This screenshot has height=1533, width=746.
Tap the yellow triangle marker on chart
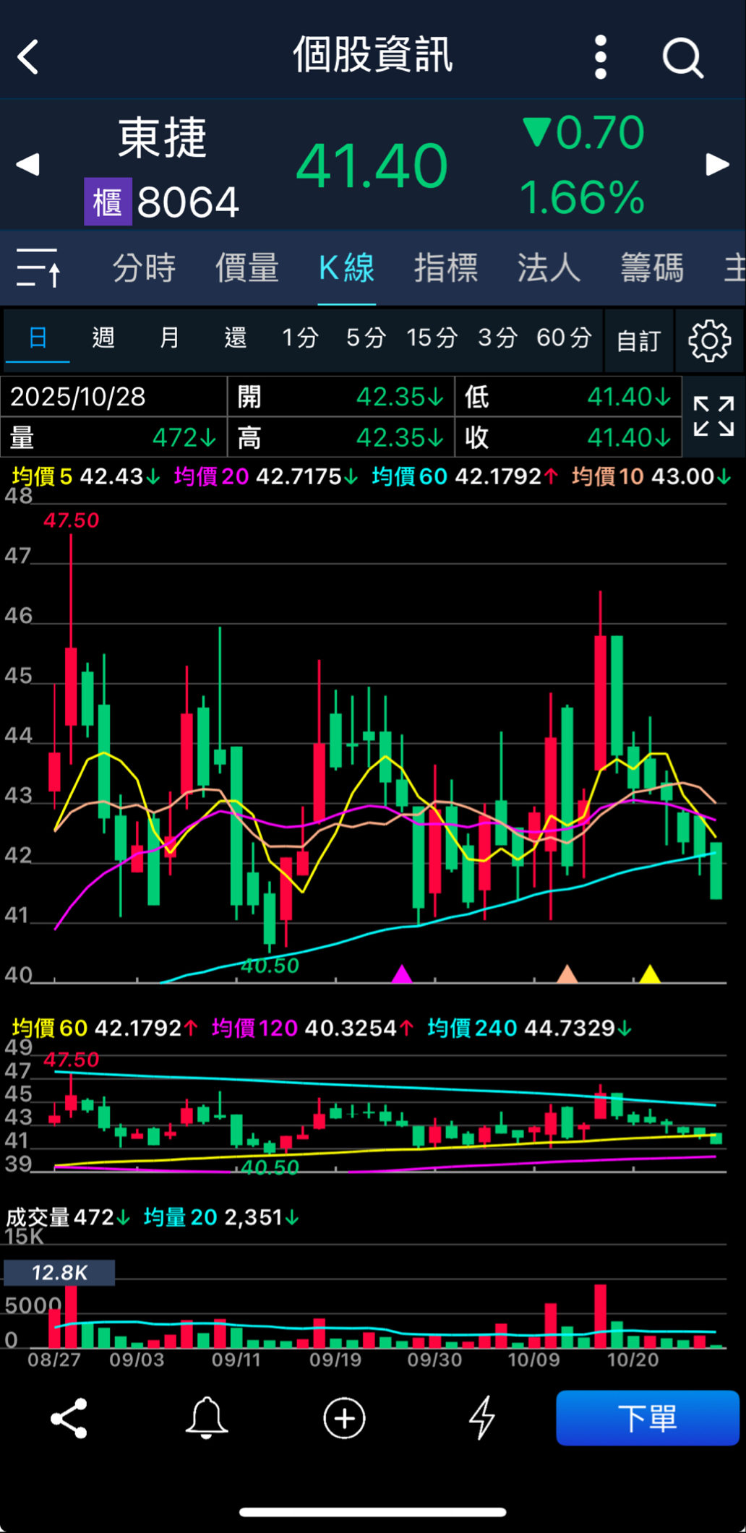coord(650,974)
